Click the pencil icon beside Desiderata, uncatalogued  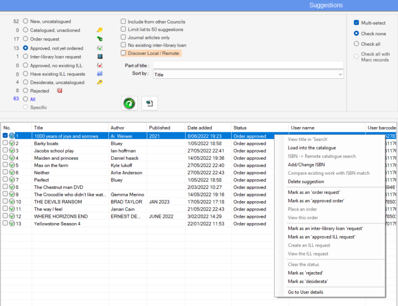99,82
